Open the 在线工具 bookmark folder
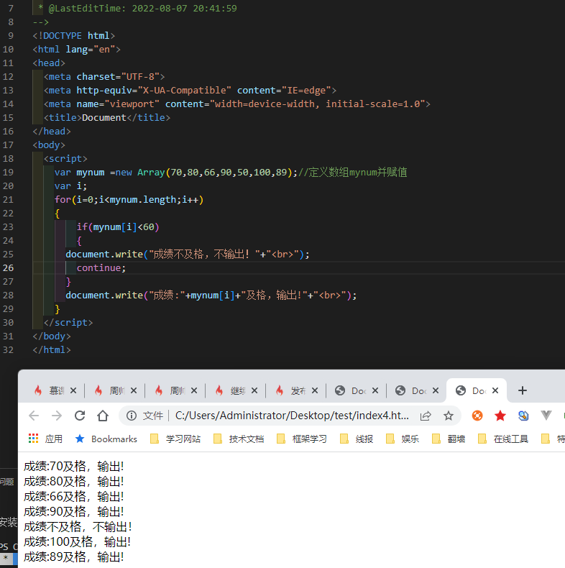 pyautogui.click(x=503, y=439)
